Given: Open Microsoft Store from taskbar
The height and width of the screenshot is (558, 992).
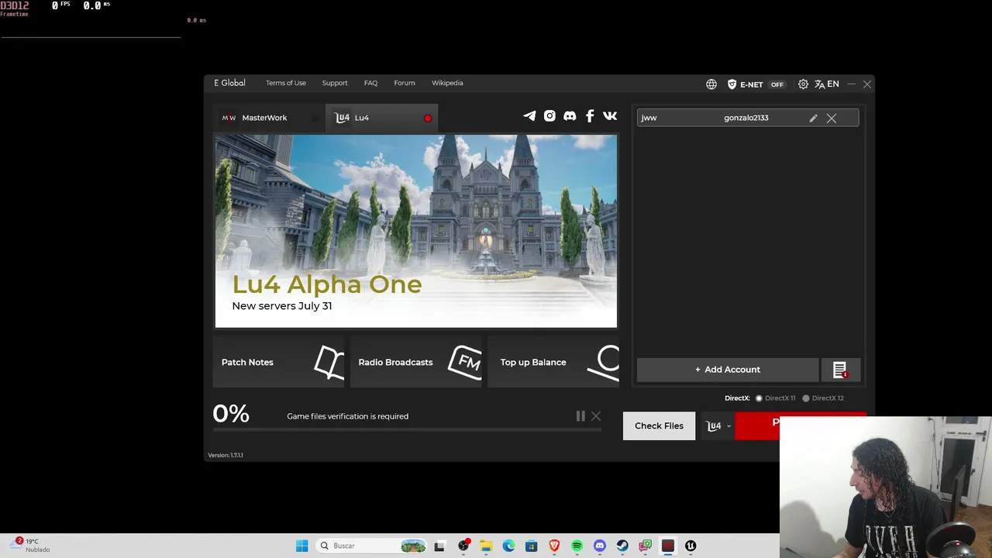Looking at the screenshot, I should coord(531,546).
